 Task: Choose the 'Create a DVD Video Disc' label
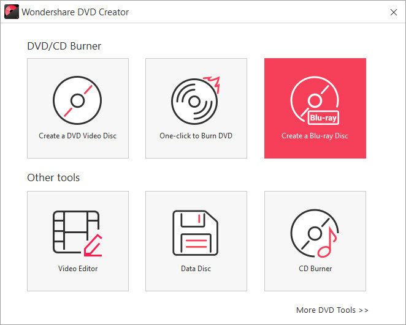[77, 136]
